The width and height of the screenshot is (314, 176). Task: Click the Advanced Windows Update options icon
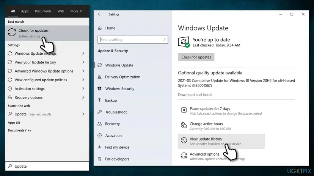(10, 71)
